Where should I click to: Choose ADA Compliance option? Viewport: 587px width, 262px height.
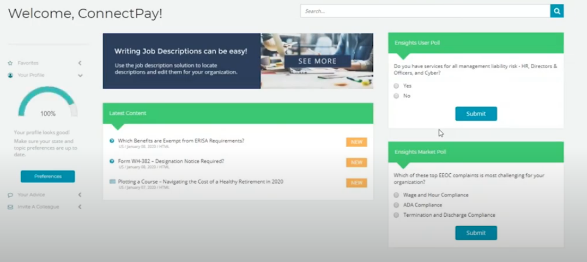click(396, 205)
